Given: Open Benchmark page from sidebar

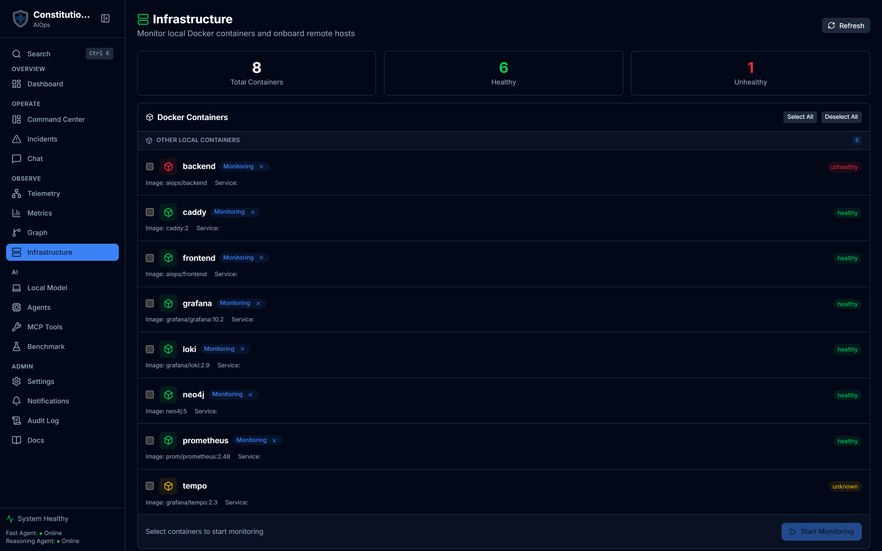Looking at the screenshot, I should (x=62, y=347).
